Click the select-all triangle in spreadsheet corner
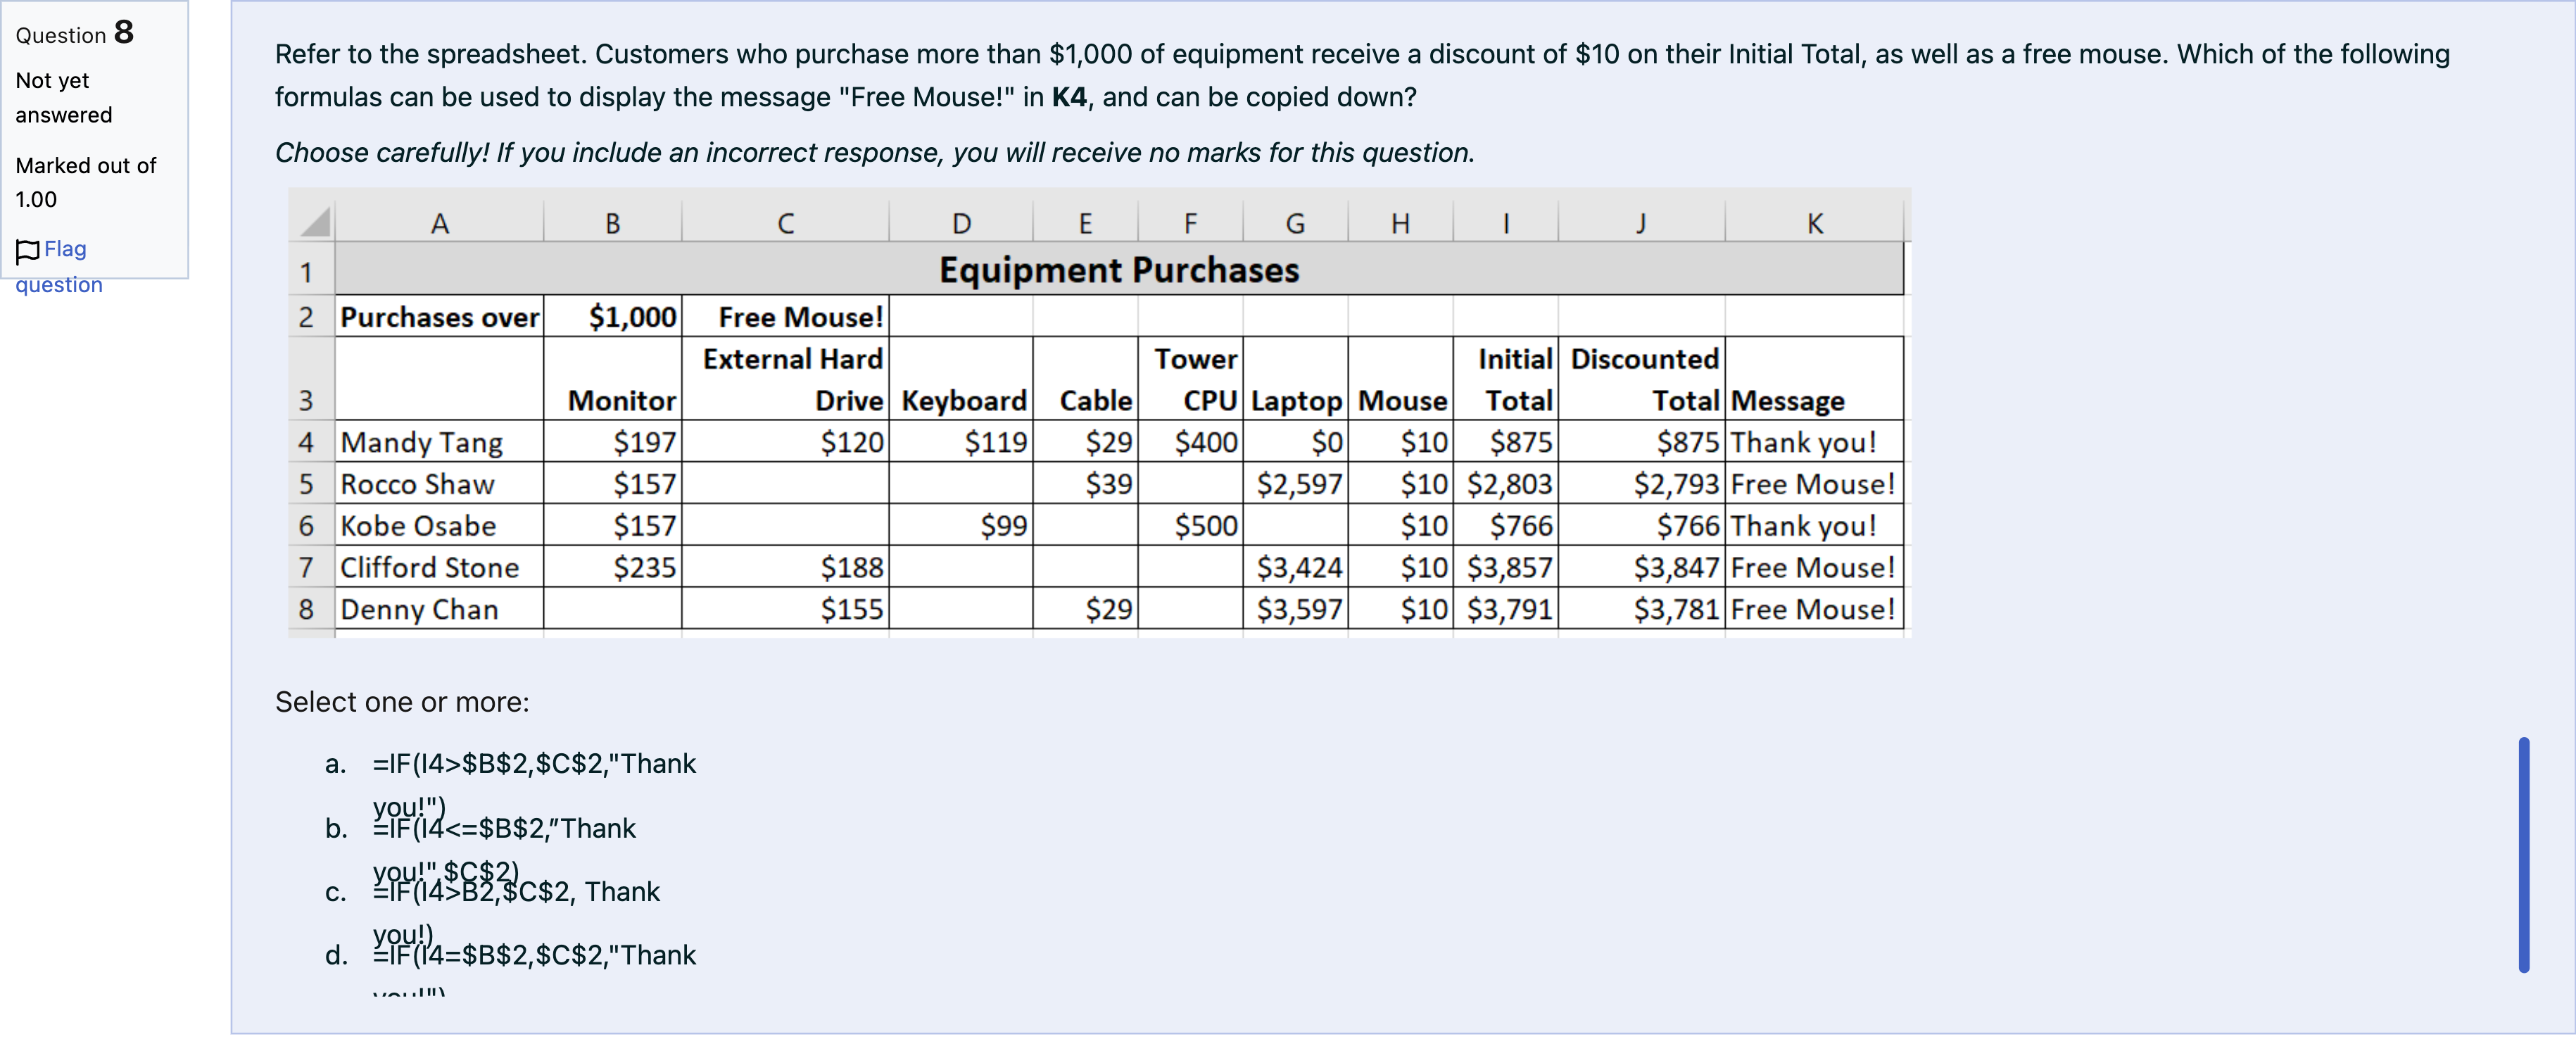Screen dimensions: 2576x1063 click(313, 222)
